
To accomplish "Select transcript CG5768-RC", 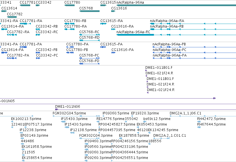I will (89, 32).
